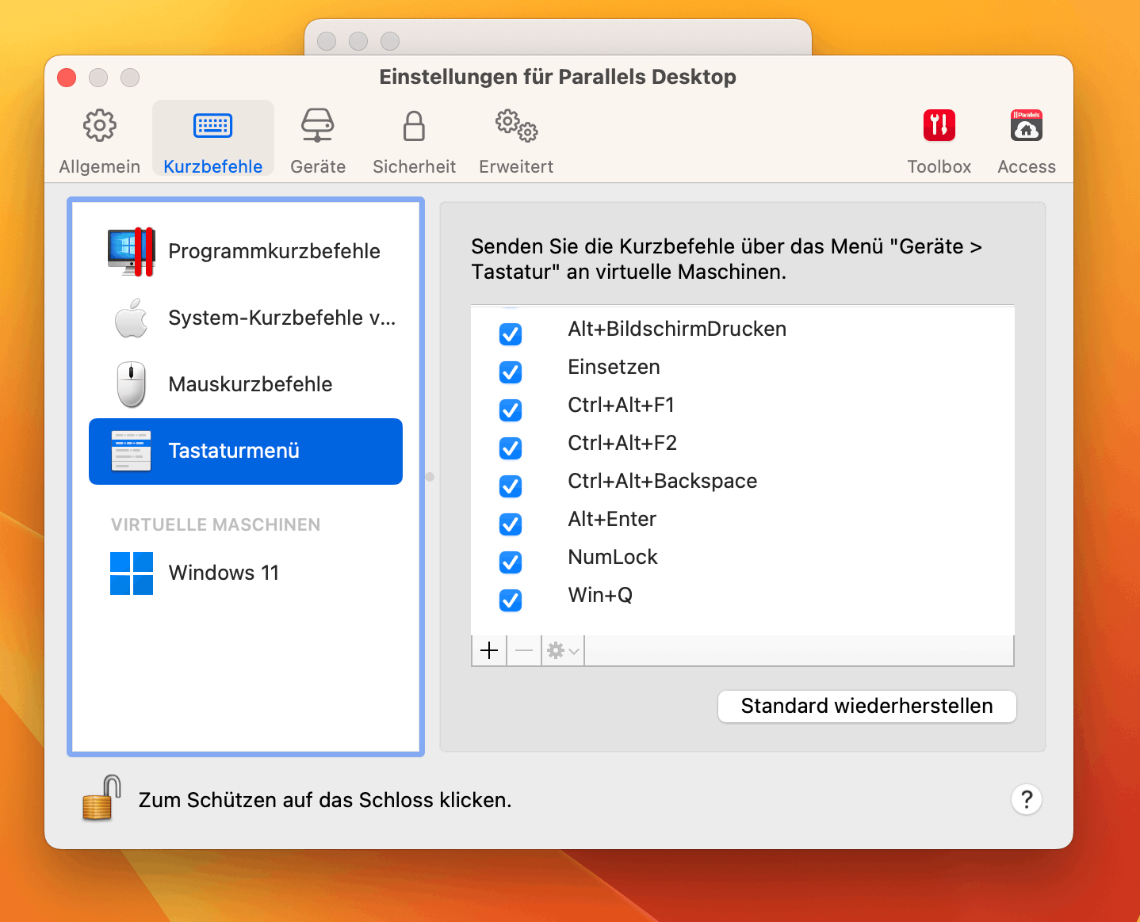Switch to the Sicherheit tab label
The width and height of the screenshot is (1140, 922).
(414, 166)
